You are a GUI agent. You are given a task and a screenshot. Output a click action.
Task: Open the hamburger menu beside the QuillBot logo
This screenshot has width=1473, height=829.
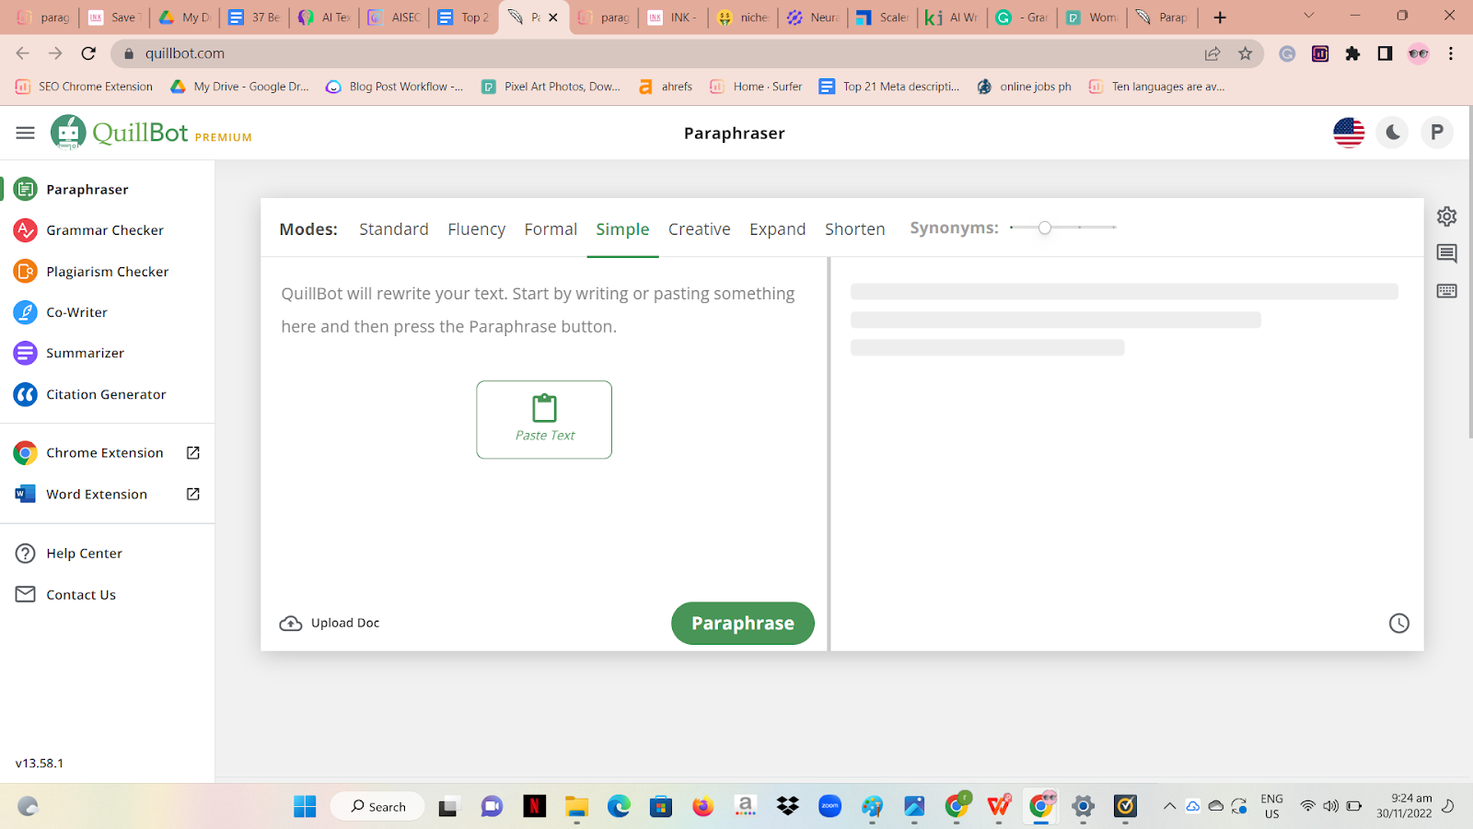click(x=25, y=134)
